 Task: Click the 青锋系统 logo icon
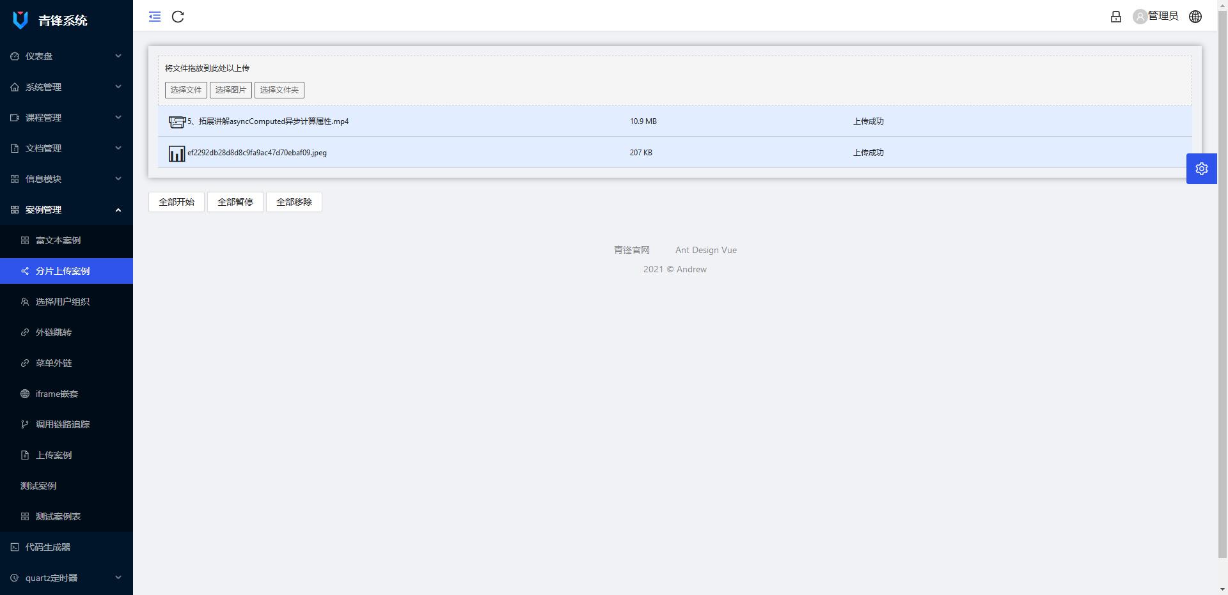(19, 20)
